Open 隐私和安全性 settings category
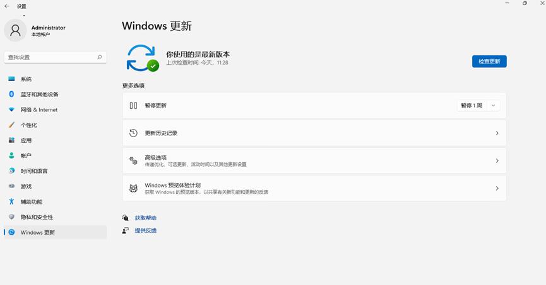The image size is (546, 285). 56,216
